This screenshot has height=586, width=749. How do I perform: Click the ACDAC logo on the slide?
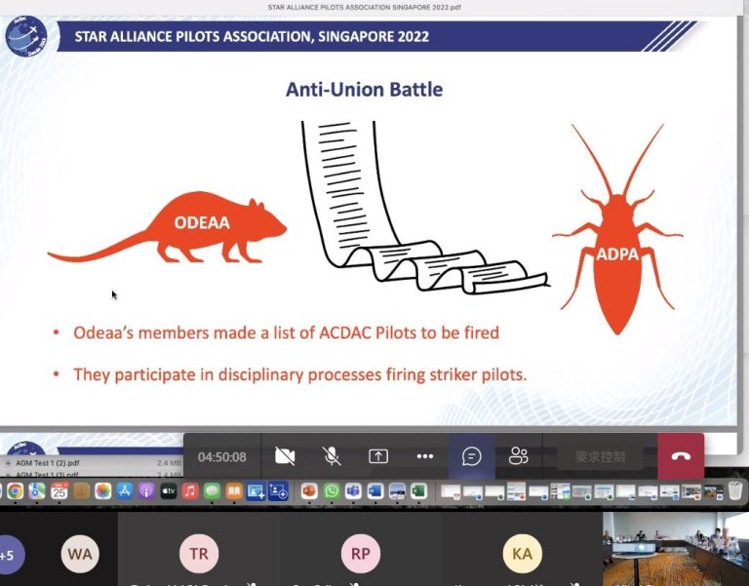[x=26, y=36]
